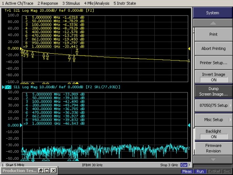Close the Production Test window
This screenshot has width=233, height=175.
point(54,171)
